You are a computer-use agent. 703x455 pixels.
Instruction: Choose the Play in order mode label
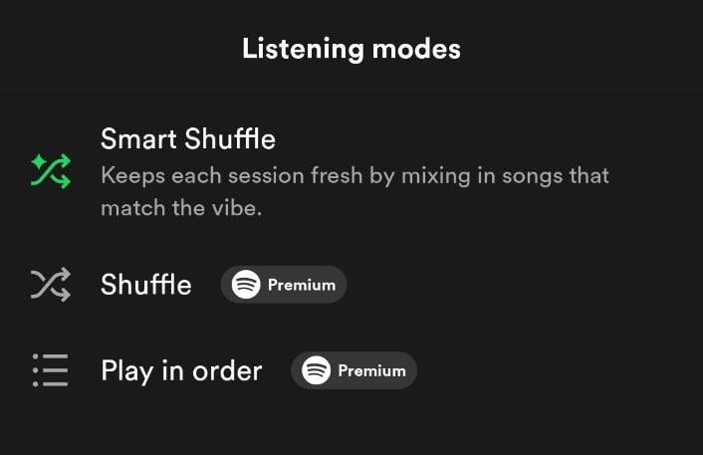(181, 371)
